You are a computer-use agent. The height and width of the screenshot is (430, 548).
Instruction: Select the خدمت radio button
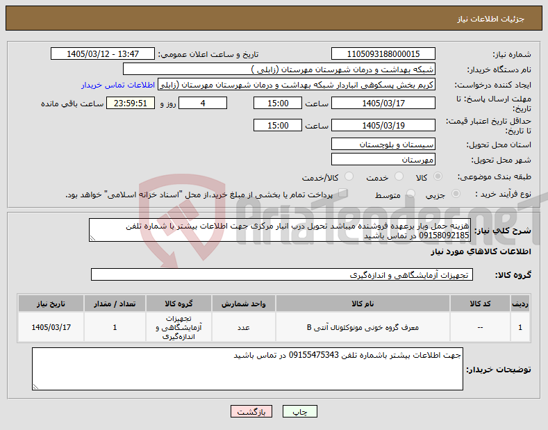[x=399, y=176]
